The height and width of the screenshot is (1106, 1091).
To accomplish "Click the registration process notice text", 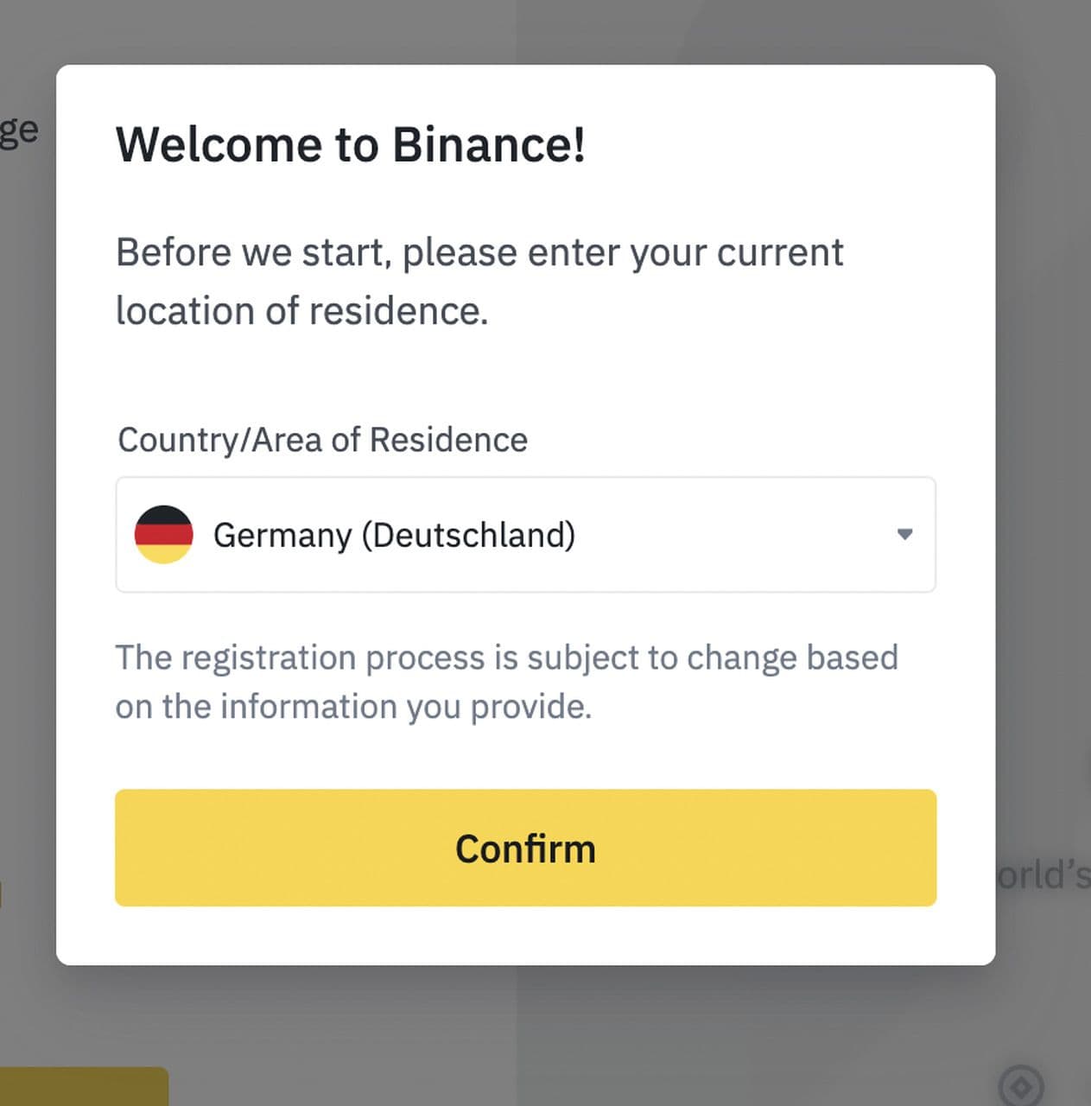I will (506, 658).
